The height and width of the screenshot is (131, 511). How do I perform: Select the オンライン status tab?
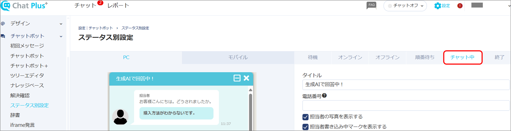(350, 58)
